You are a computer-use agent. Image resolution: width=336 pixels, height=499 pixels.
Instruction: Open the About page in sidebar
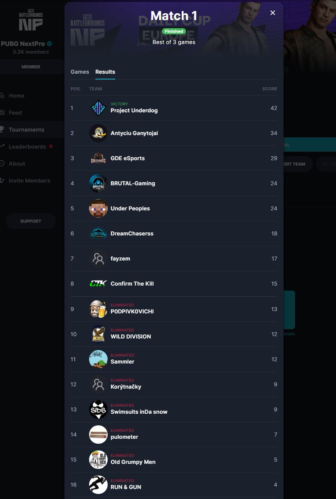(17, 164)
